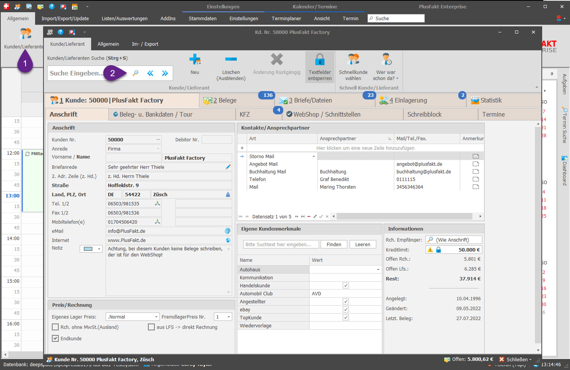Viewport: 570px width, 370px height.
Task: Open the FremdlagerPreis Nr. dropdown
Action: [229, 317]
